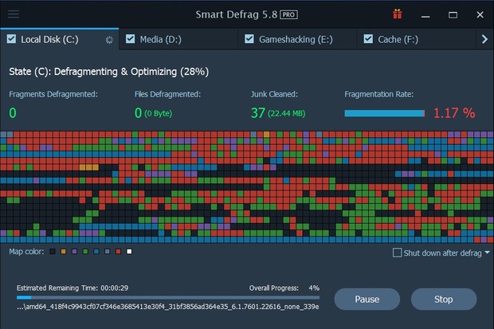Click the fragmentation rate bar
This screenshot has width=494, height=329.
click(x=385, y=113)
